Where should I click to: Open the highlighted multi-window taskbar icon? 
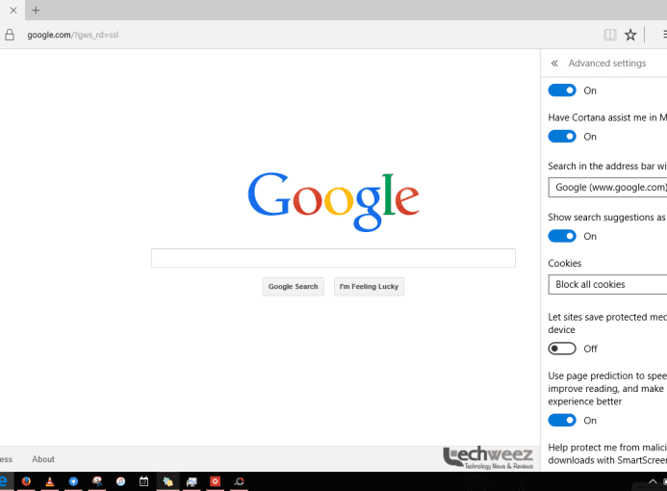click(x=168, y=481)
